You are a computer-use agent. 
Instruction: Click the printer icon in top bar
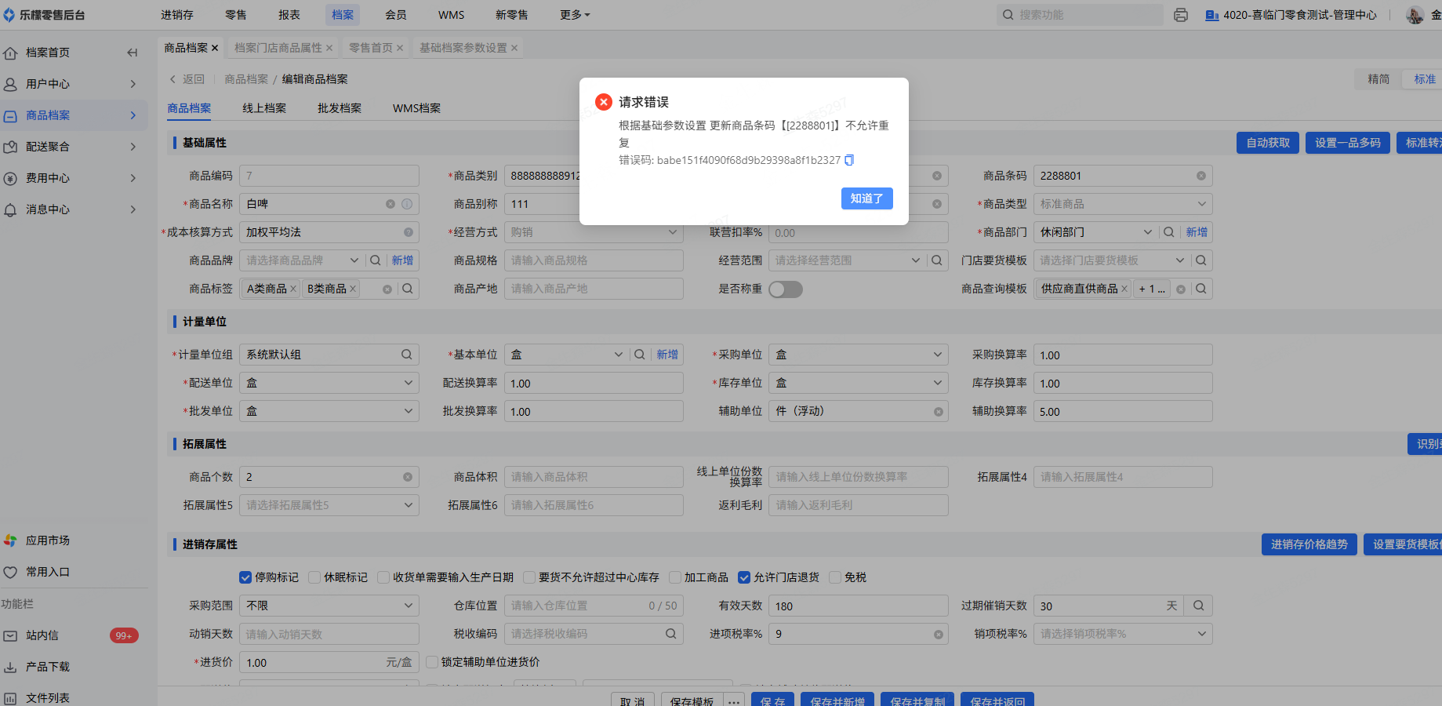pyautogui.click(x=1181, y=15)
